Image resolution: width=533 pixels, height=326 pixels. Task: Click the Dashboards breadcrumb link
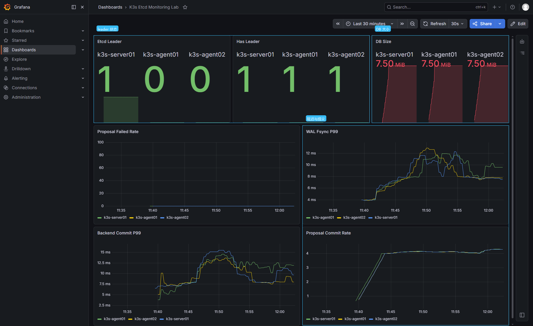coord(110,7)
